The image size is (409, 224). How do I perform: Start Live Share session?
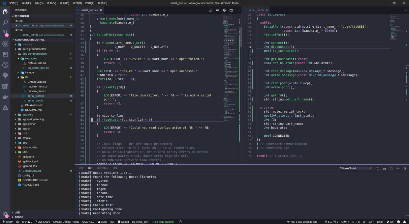pos(42,222)
